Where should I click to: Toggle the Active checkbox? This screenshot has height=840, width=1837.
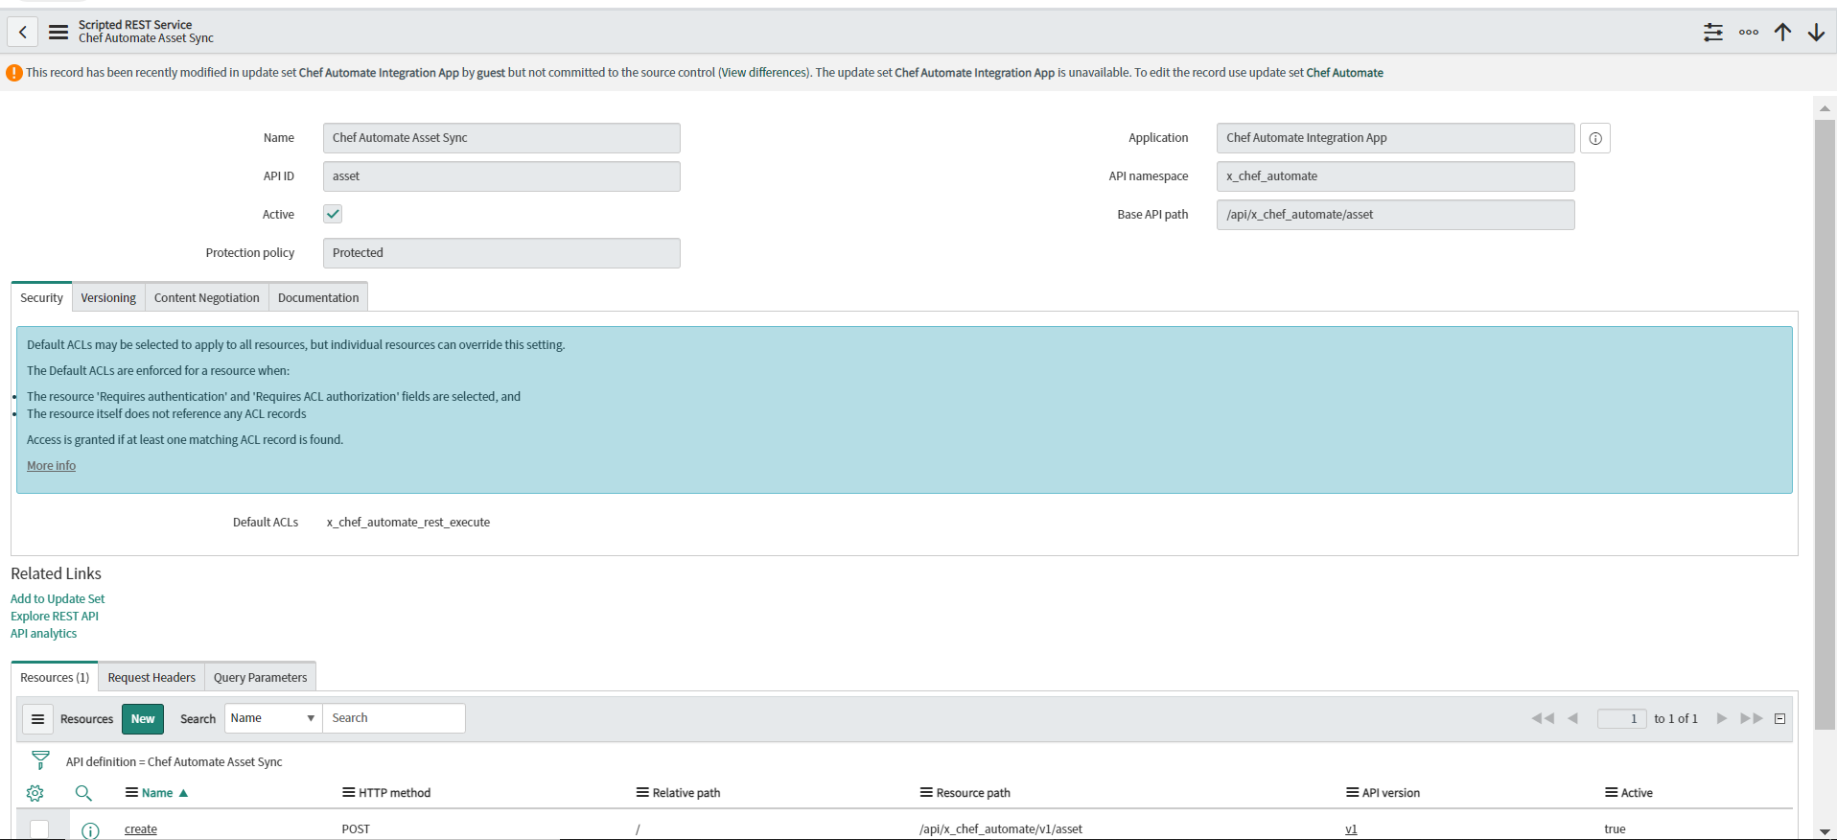point(333,214)
